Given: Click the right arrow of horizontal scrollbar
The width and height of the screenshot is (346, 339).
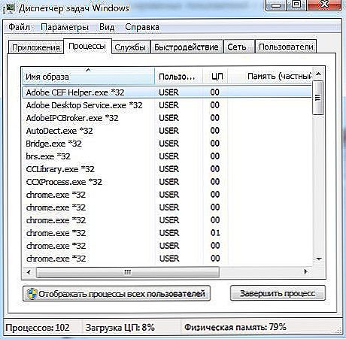Looking at the screenshot, I should 305,271.
